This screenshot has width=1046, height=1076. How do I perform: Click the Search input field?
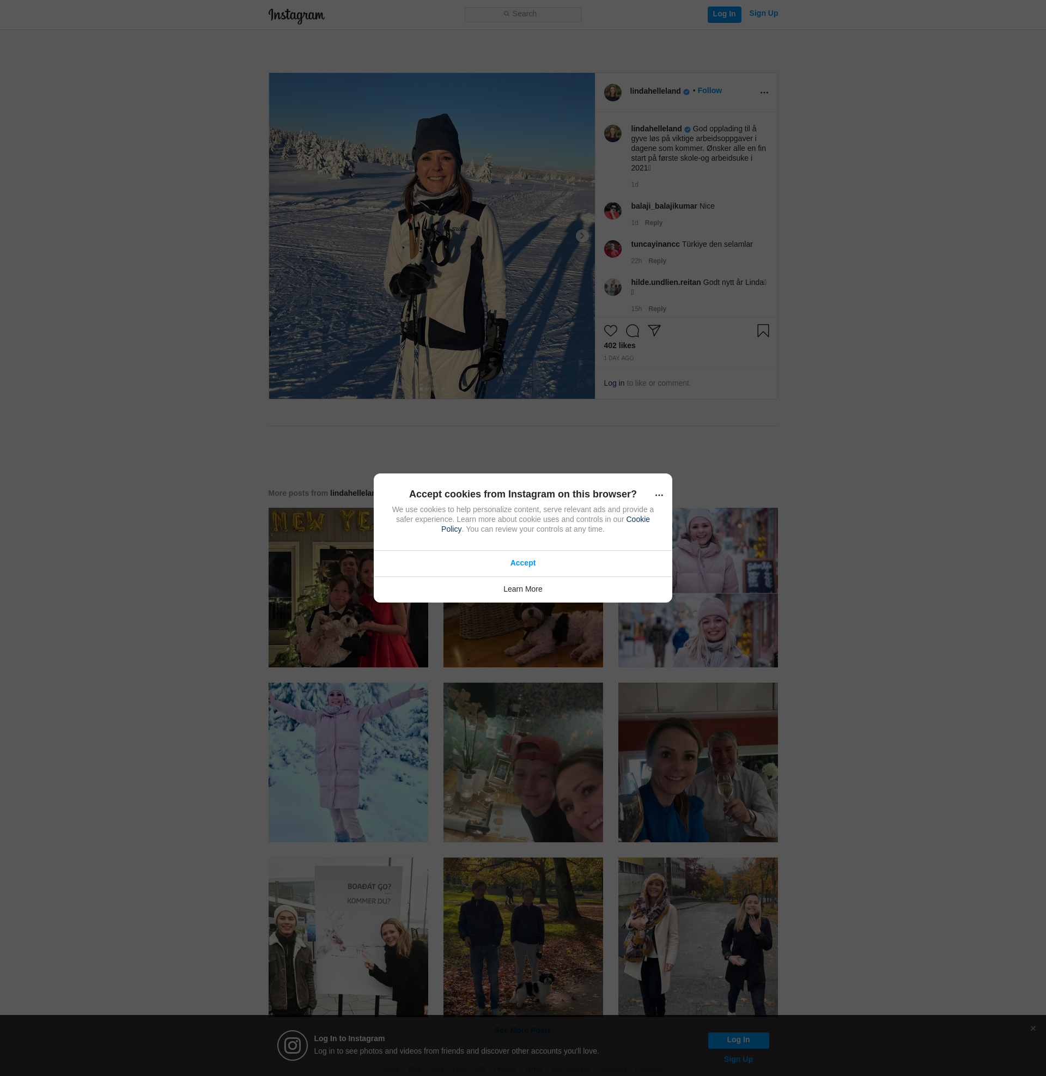tap(523, 14)
